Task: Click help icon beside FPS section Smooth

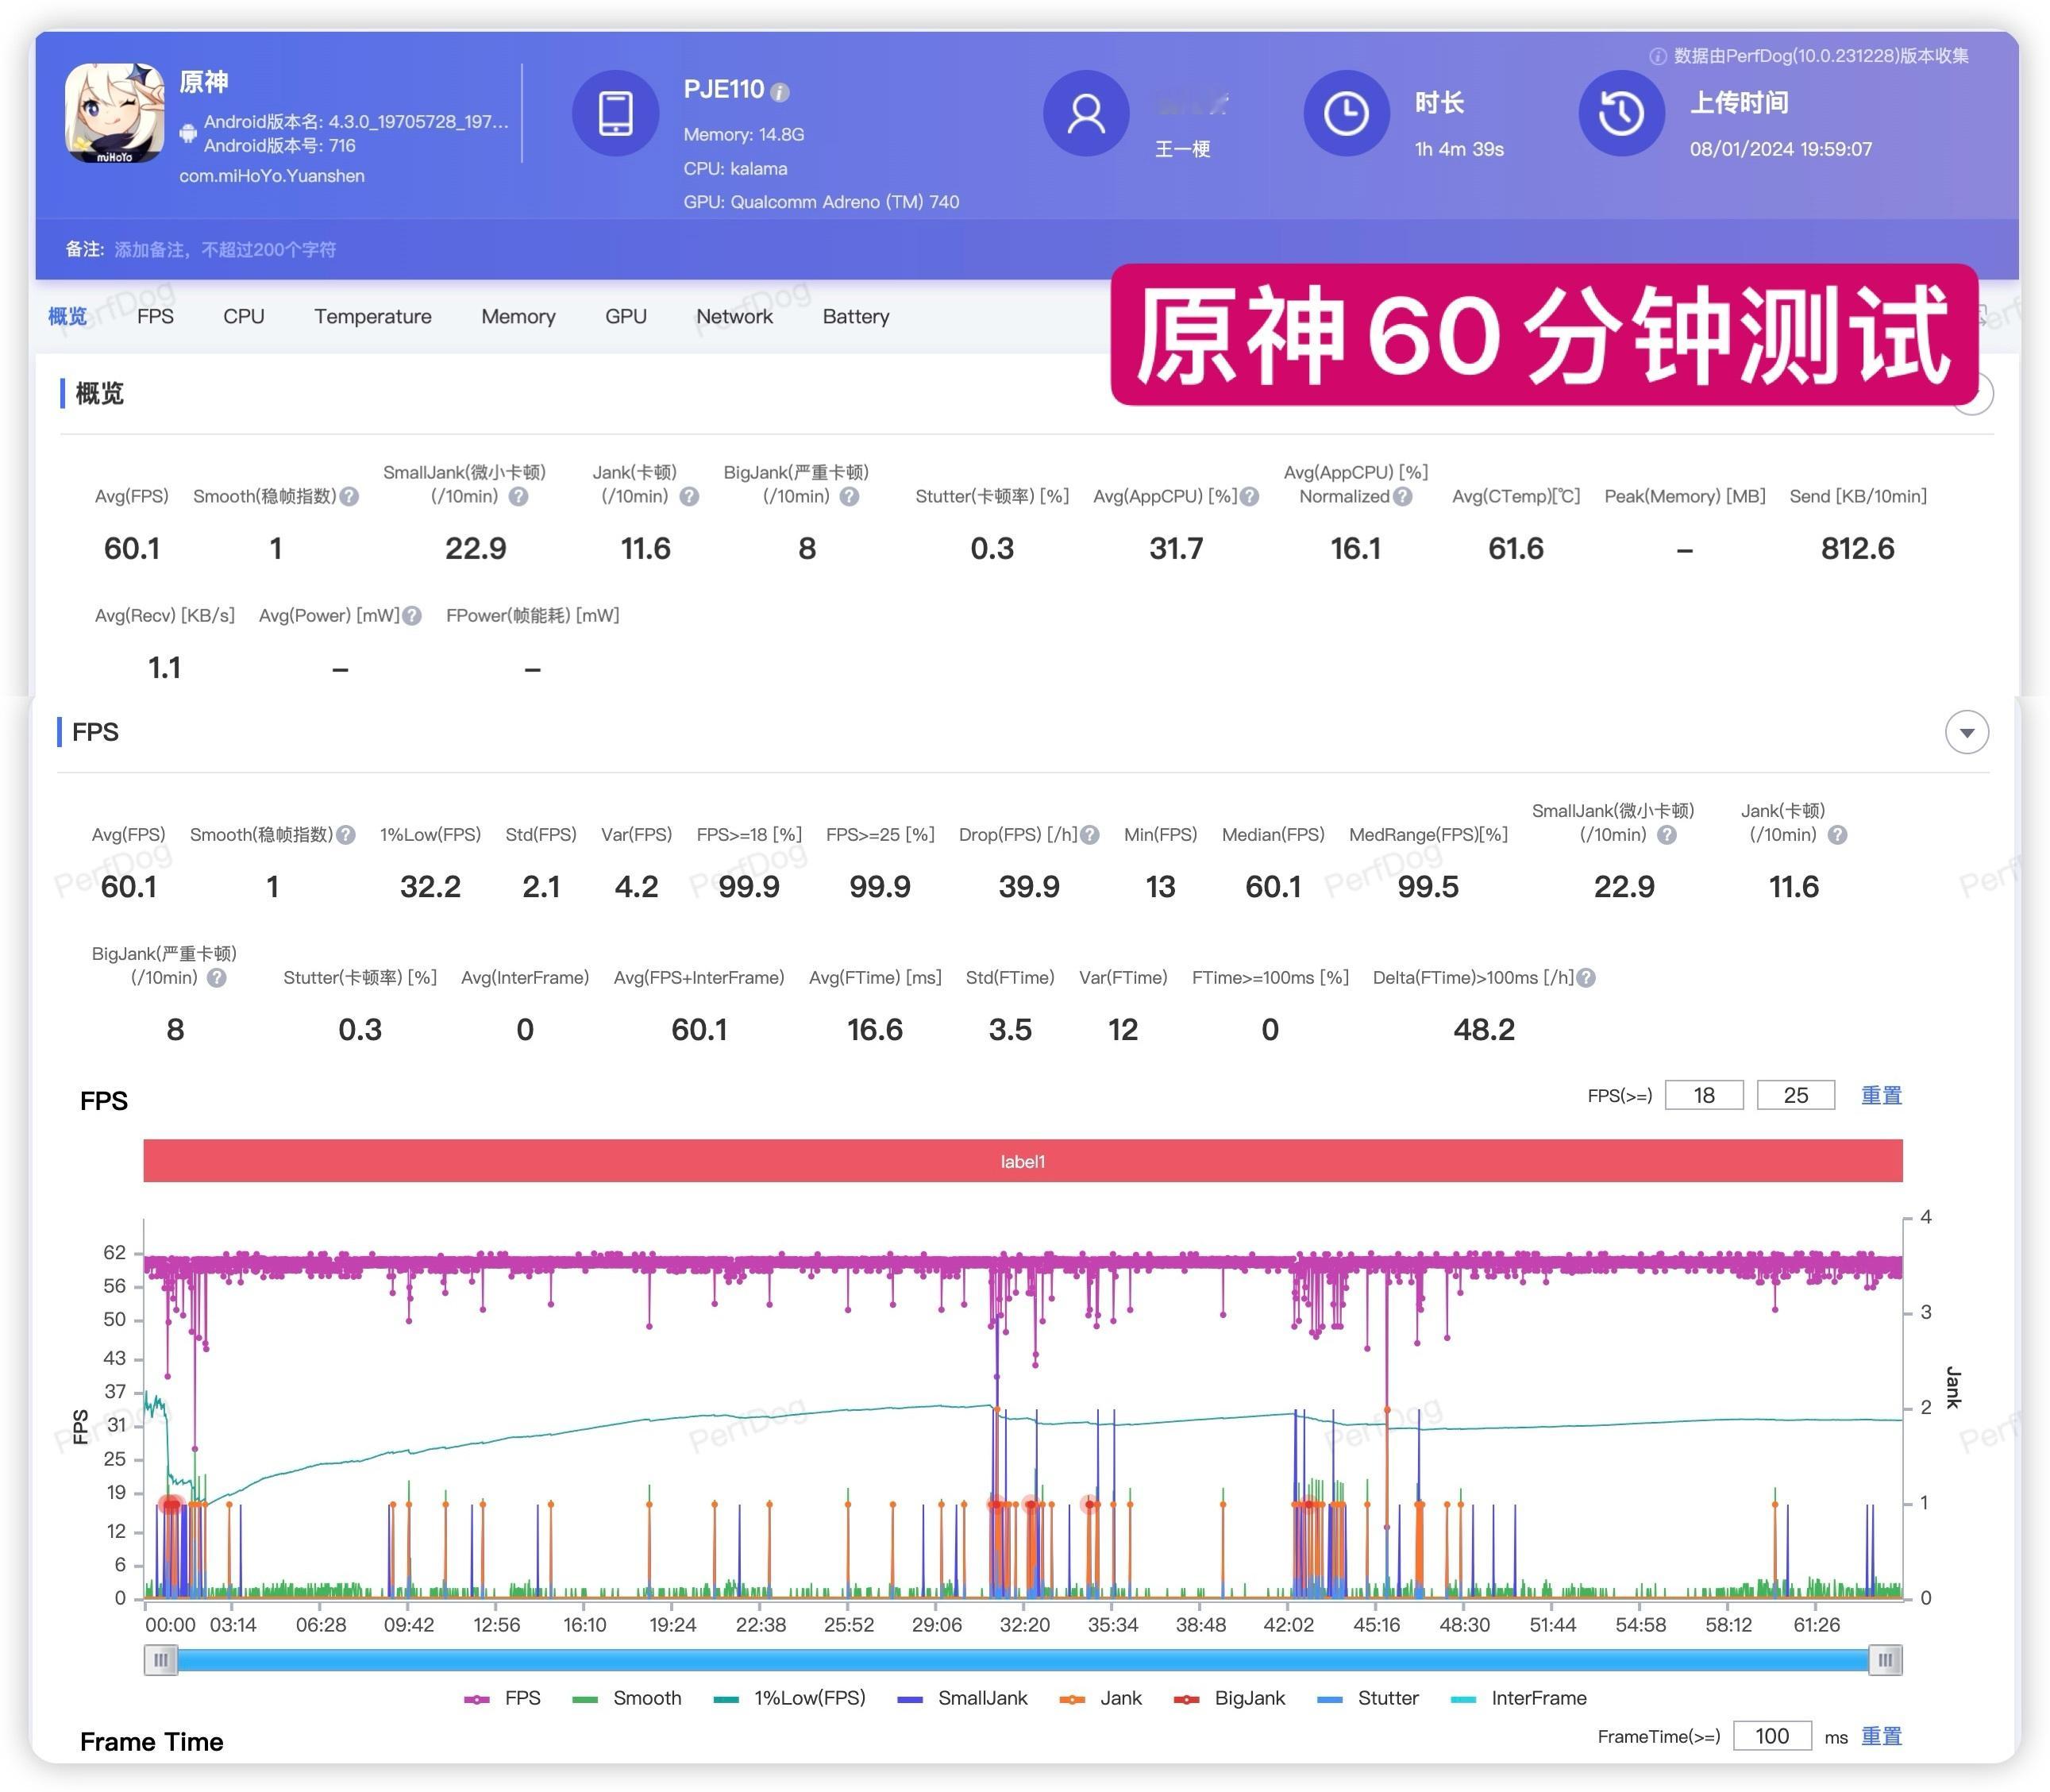Action: [346, 835]
